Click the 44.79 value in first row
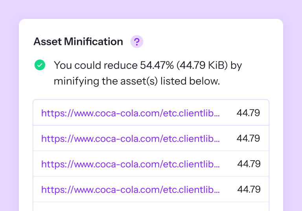 pos(248,113)
